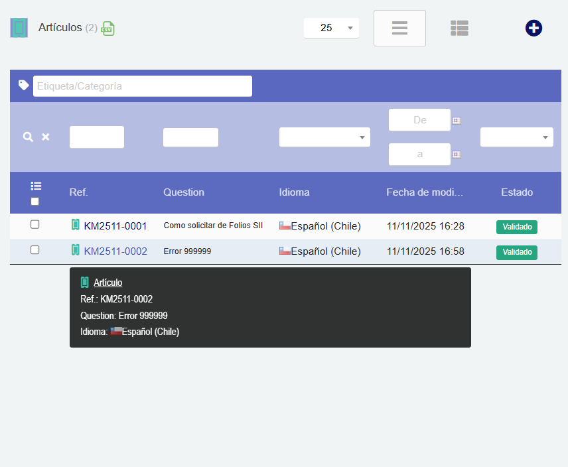The width and height of the screenshot is (568, 467).
Task: Clear filters with the X icon
Action: [46, 137]
